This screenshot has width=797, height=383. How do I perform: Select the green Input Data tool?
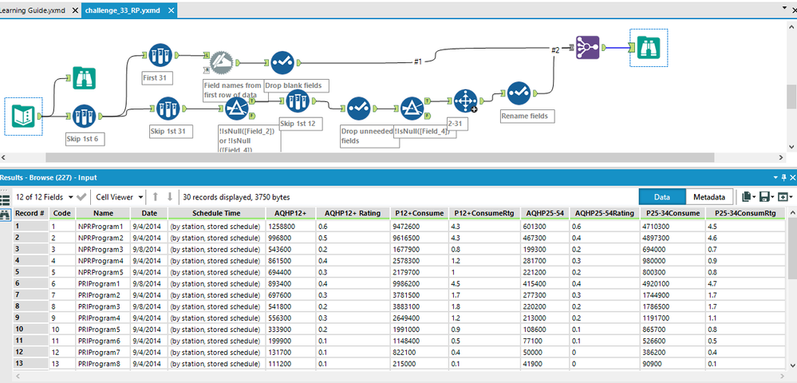23,116
